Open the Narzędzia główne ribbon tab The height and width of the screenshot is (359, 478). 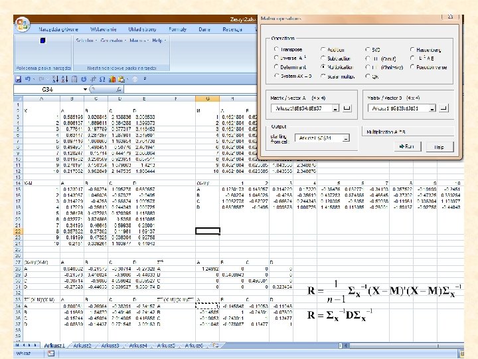click(x=58, y=29)
